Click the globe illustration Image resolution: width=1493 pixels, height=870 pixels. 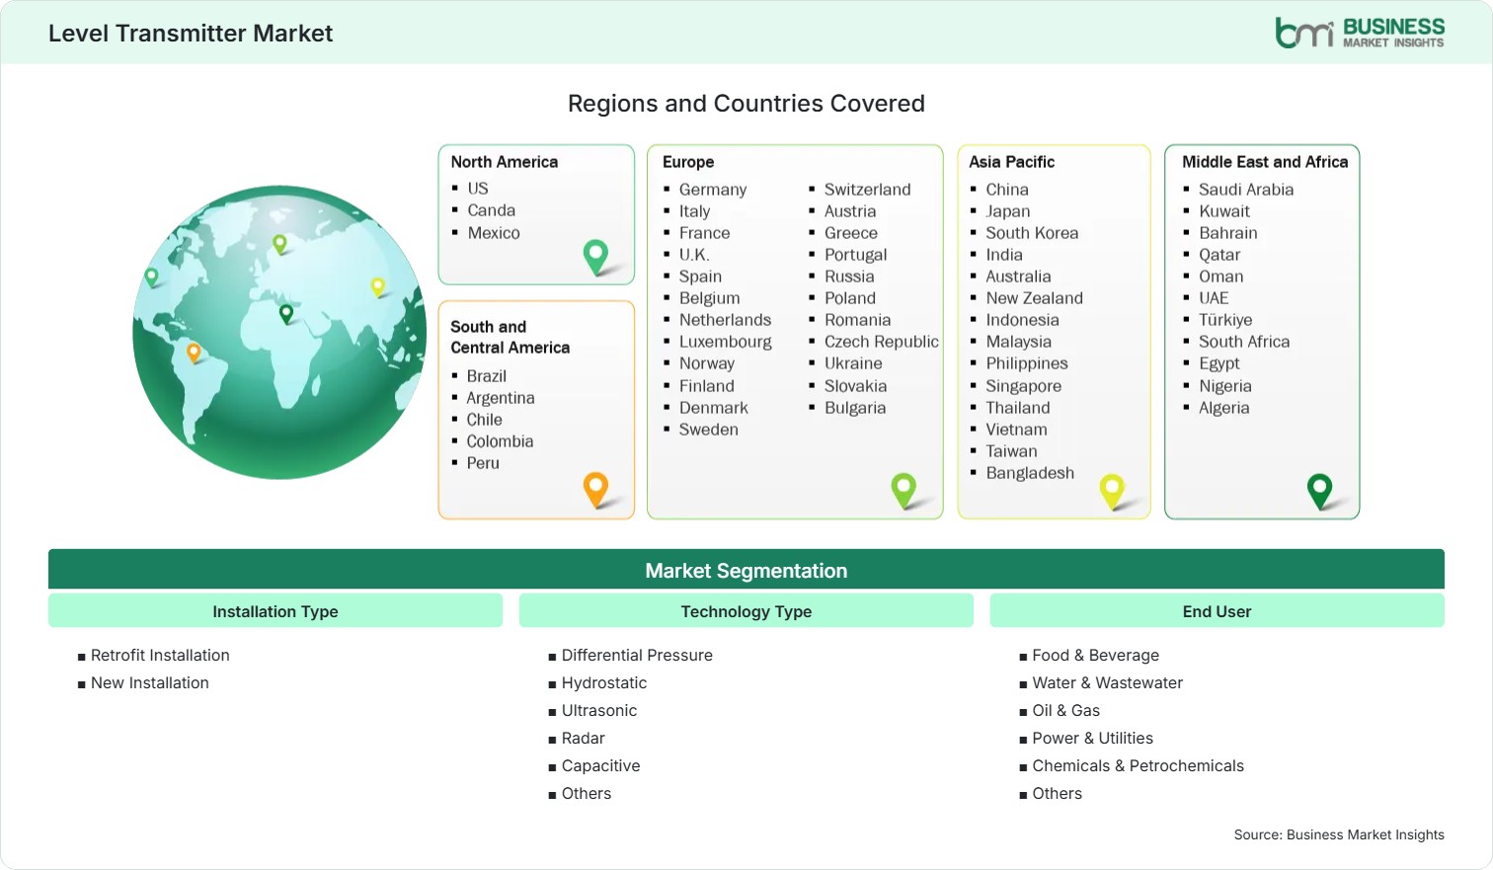[280, 332]
